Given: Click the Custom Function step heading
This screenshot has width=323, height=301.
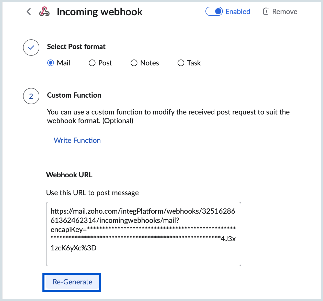Looking at the screenshot, I should pos(74,95).
